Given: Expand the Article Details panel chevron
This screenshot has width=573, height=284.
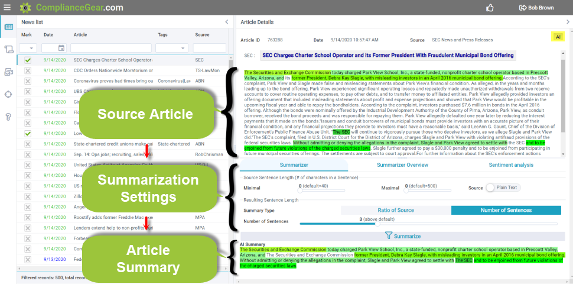Looking at the screenshot, I should [x=568, y=22].
